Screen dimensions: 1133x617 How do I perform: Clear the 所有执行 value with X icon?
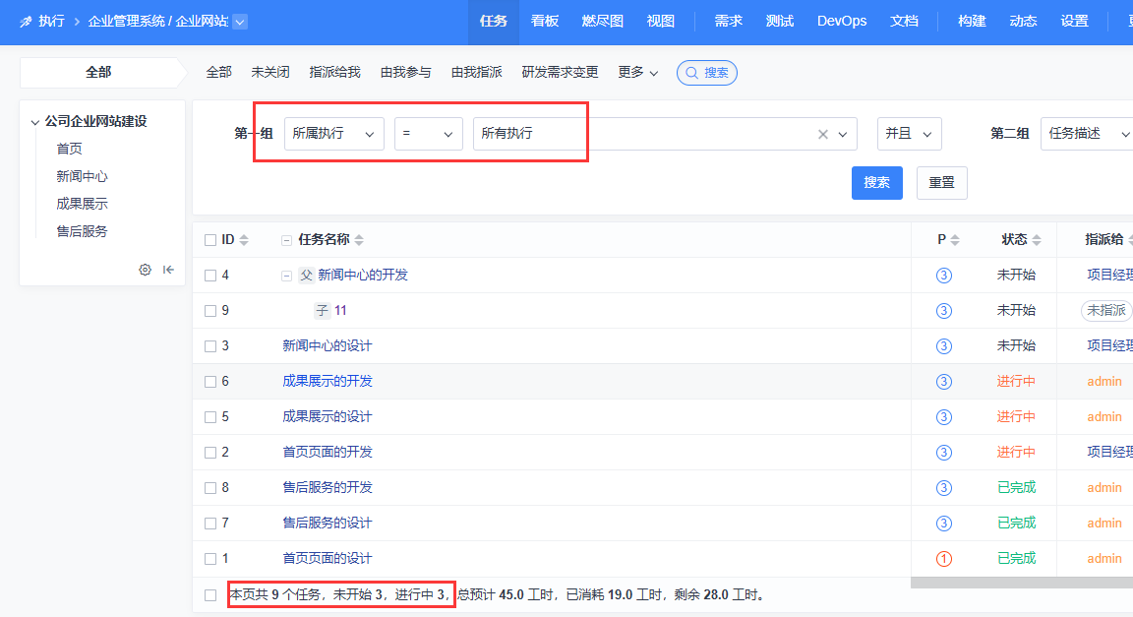[x=822, y=134]
